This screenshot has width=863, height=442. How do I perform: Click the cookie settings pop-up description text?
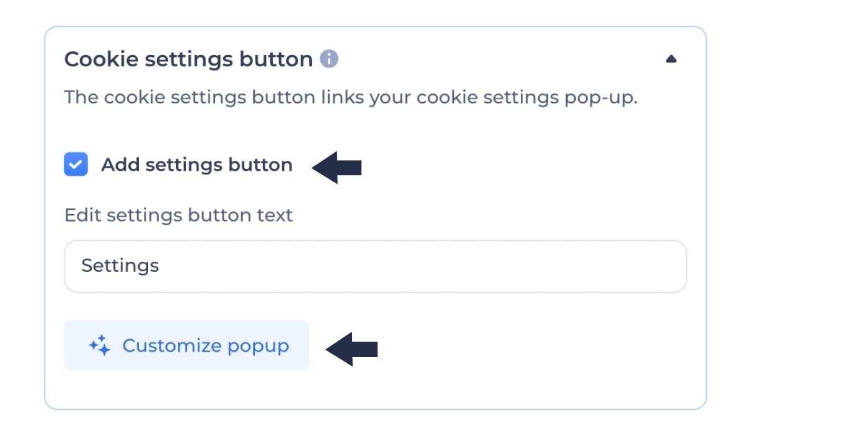point(350,98)
